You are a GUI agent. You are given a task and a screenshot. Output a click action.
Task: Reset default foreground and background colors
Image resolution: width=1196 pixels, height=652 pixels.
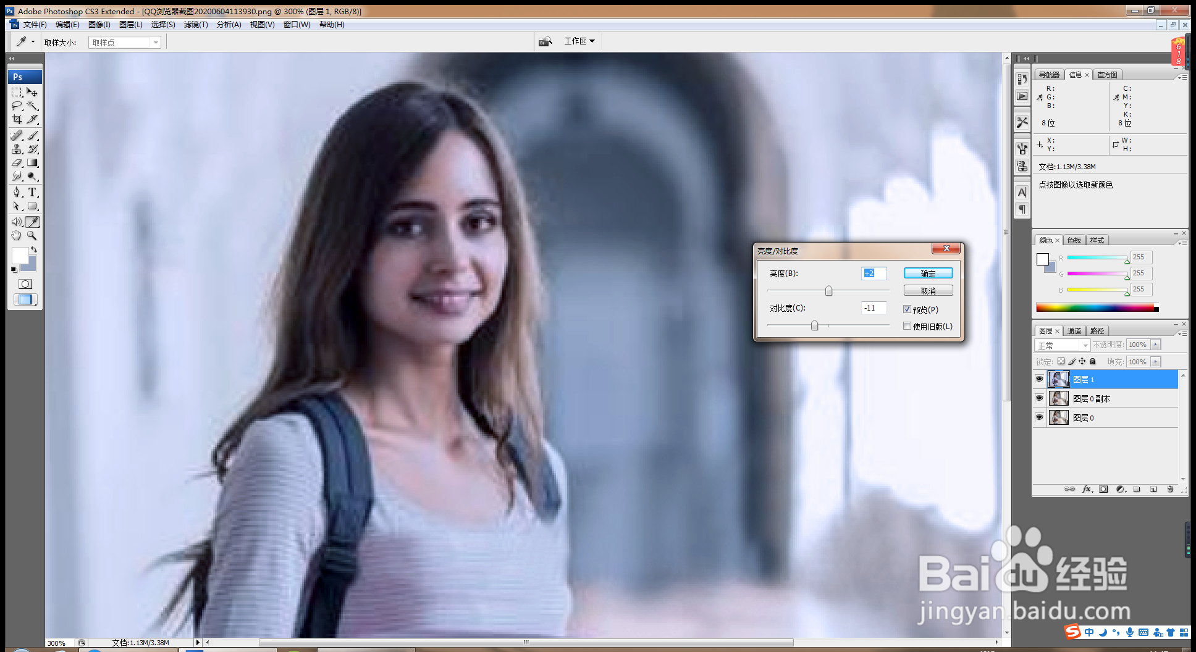click(x=14, y=269)
